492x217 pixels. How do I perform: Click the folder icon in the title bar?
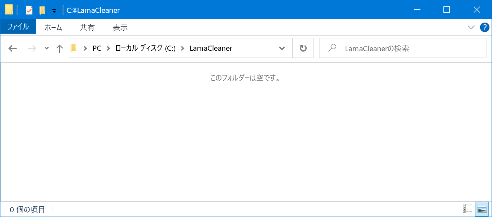click(9, 10)
